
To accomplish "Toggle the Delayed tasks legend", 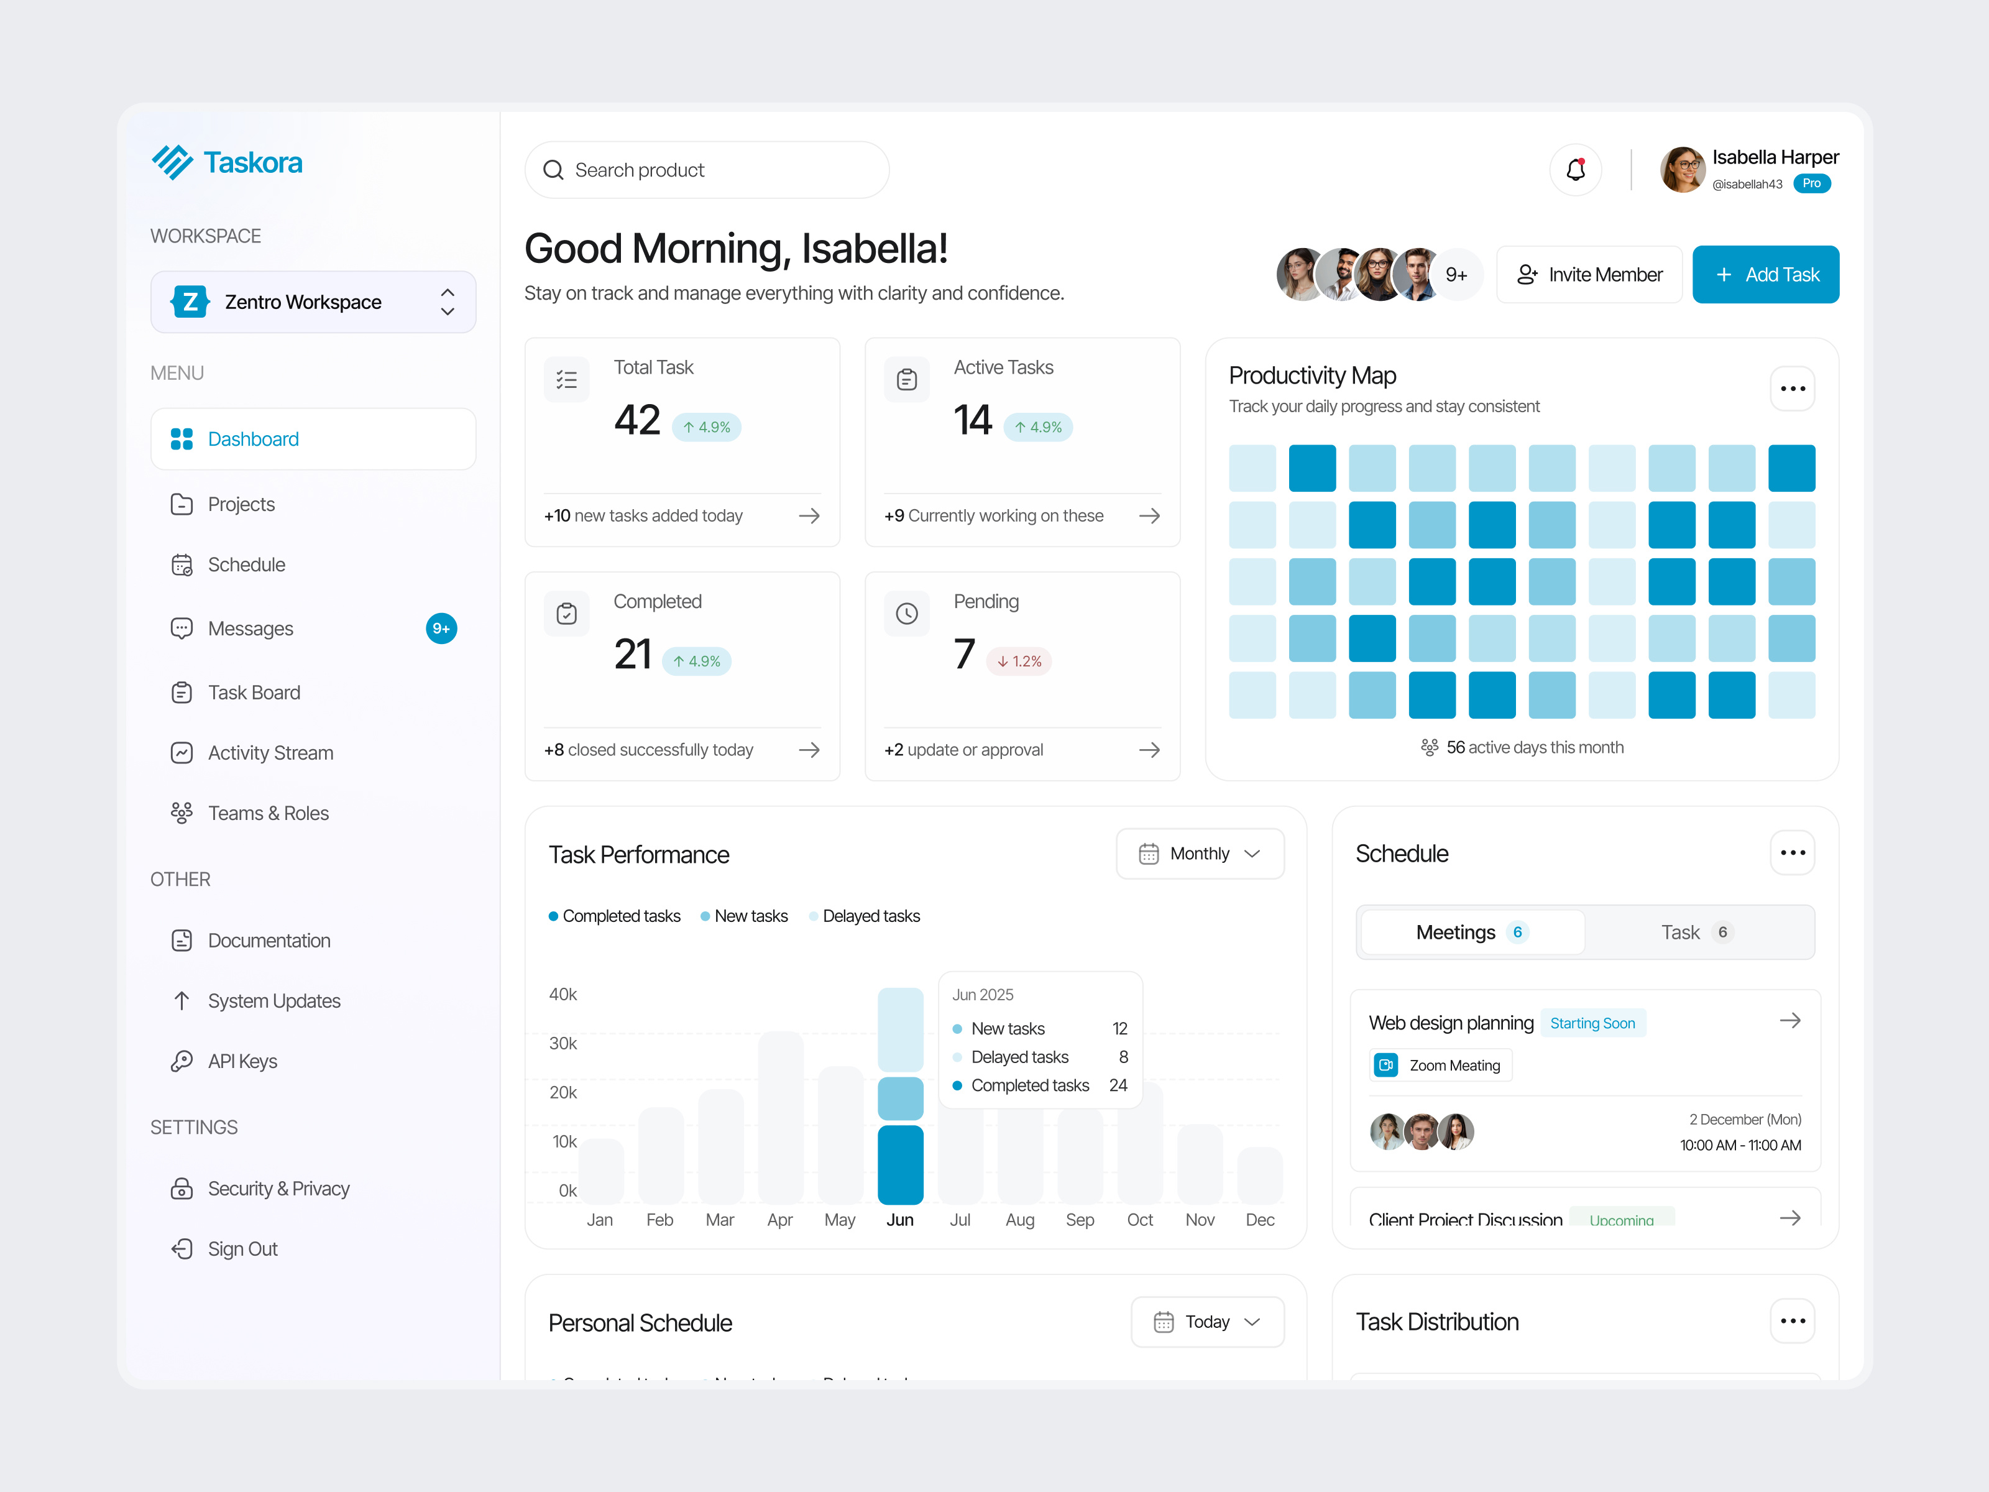I will [865, 916].
